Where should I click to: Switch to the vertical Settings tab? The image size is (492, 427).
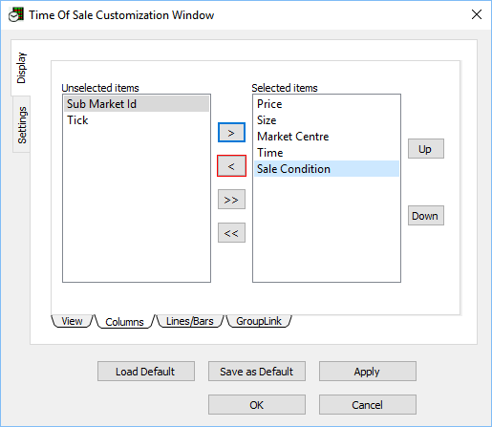22,125
